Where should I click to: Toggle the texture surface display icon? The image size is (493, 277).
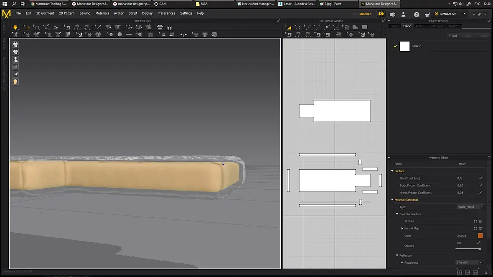click(x=15, y=67)
